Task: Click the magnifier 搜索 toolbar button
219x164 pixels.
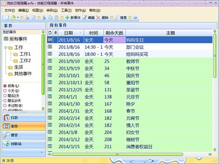Action: tap(121, 17)
